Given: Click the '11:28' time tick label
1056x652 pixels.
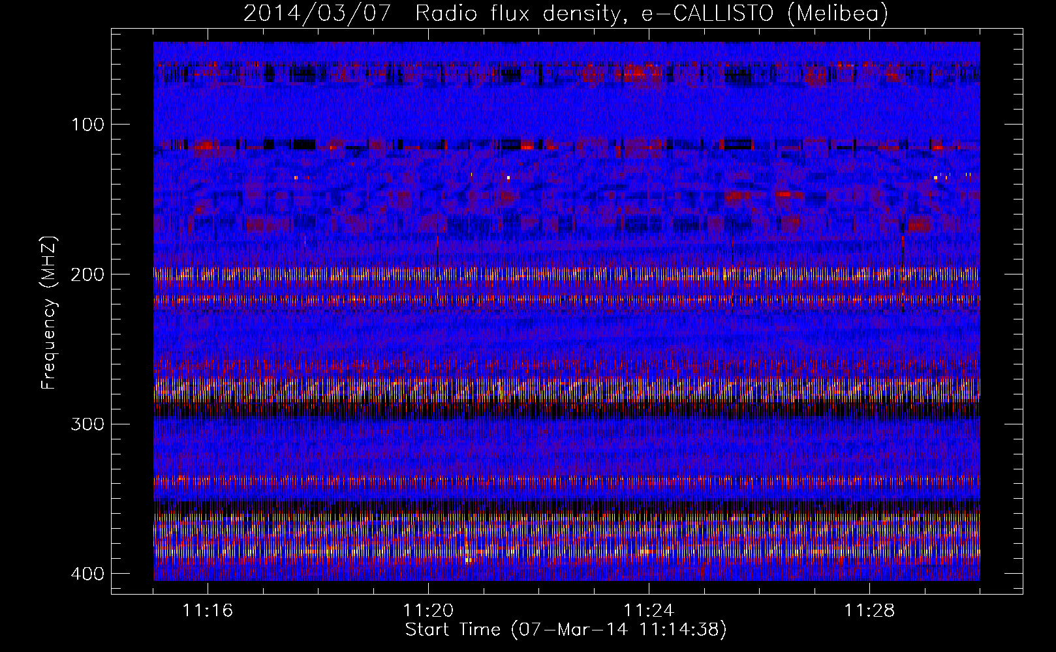Looking at the screenshot, I should 869,611.
